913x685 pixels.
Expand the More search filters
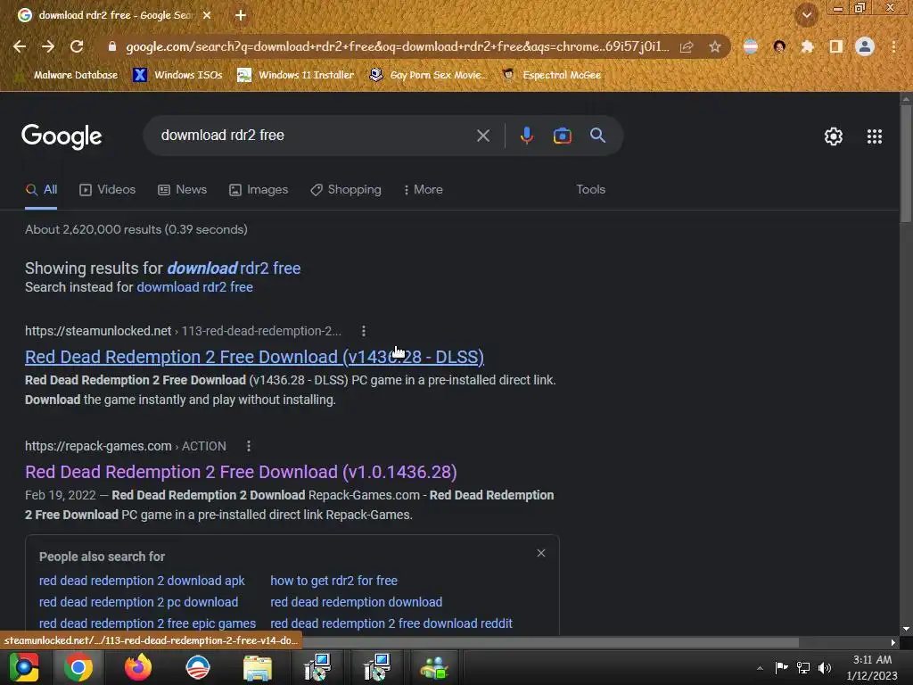tap(424, 190)
